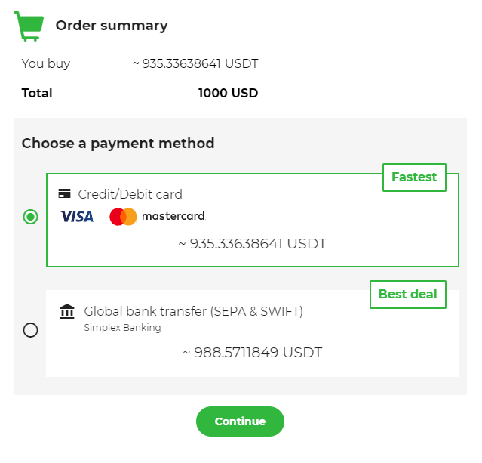482x463 pixels.
Task: Select the Global bank transfer radio button
Action: (x=30, y=330)
